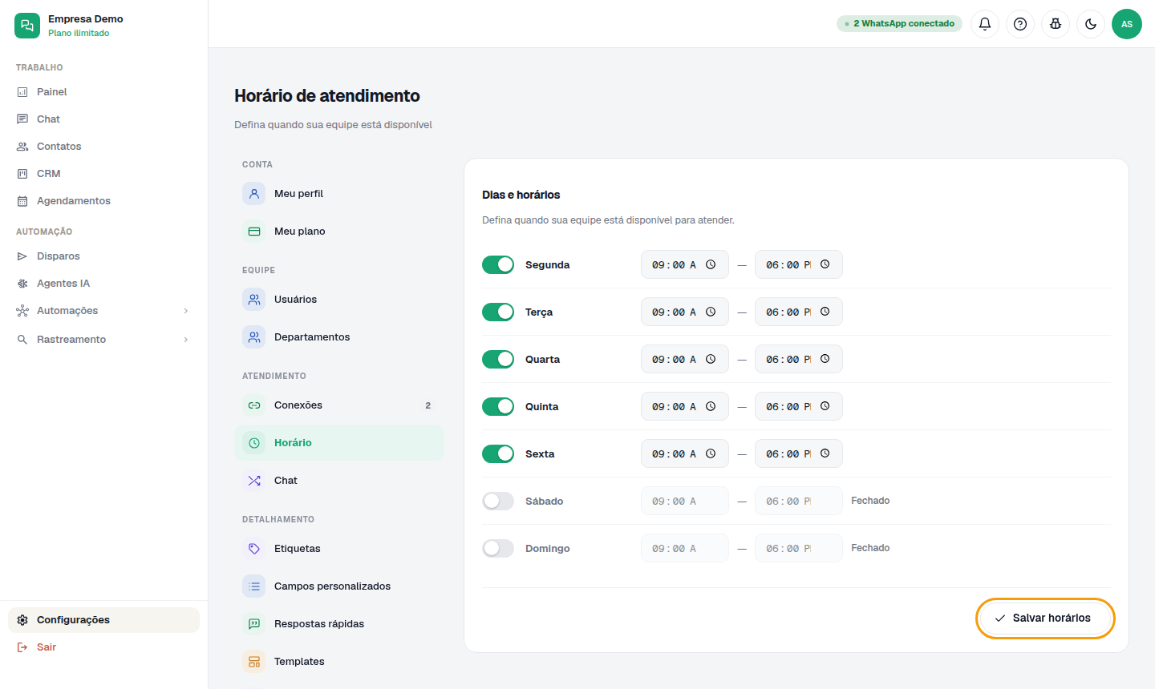1155x689 pixels.
Task: Edit the Sexta start time field
Action: pos(685,453)
